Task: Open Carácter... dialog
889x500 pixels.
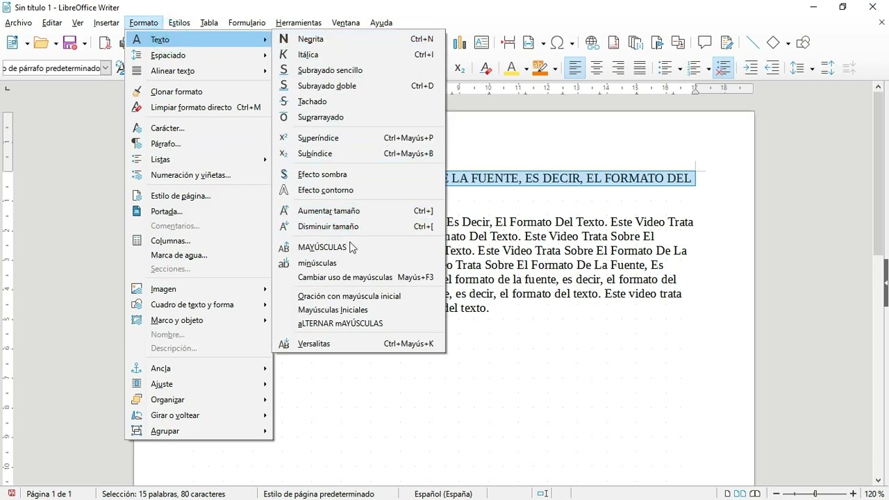Action: click(x=199, y=128)
